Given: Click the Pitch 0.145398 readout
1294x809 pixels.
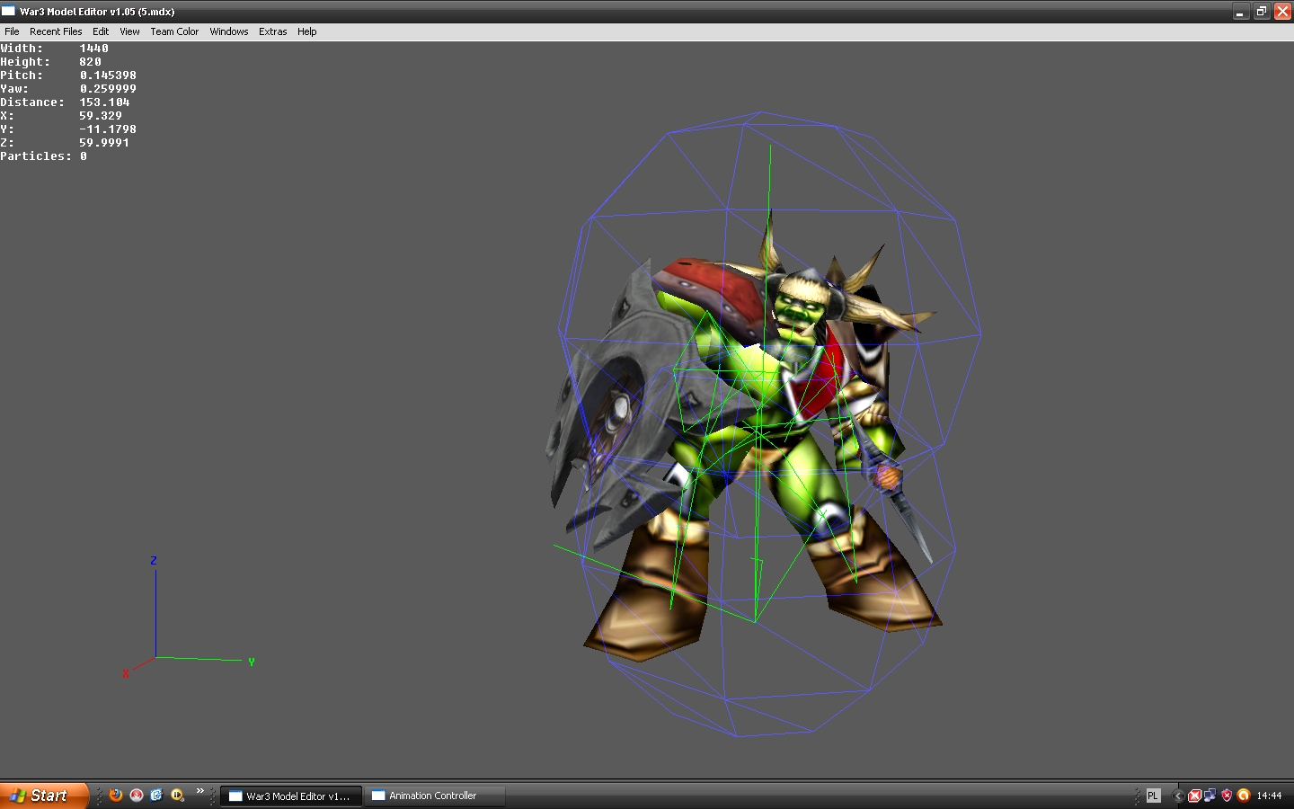Looking at the screenshot, I should 68,76.
